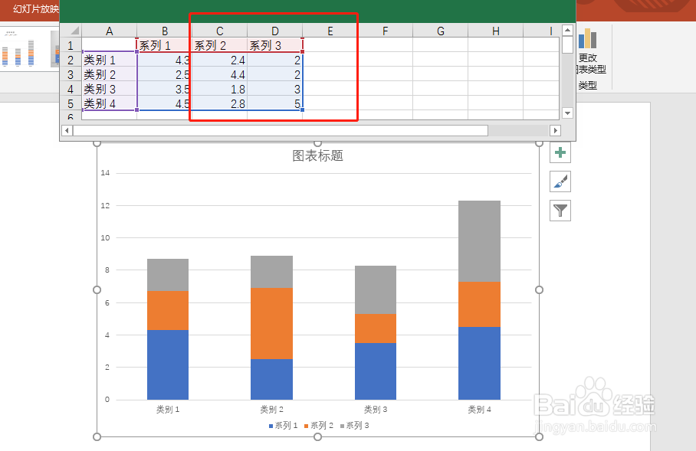Select column F header
Image resolution: width=696 pixels, height=451 pixels.
[386, 31]
